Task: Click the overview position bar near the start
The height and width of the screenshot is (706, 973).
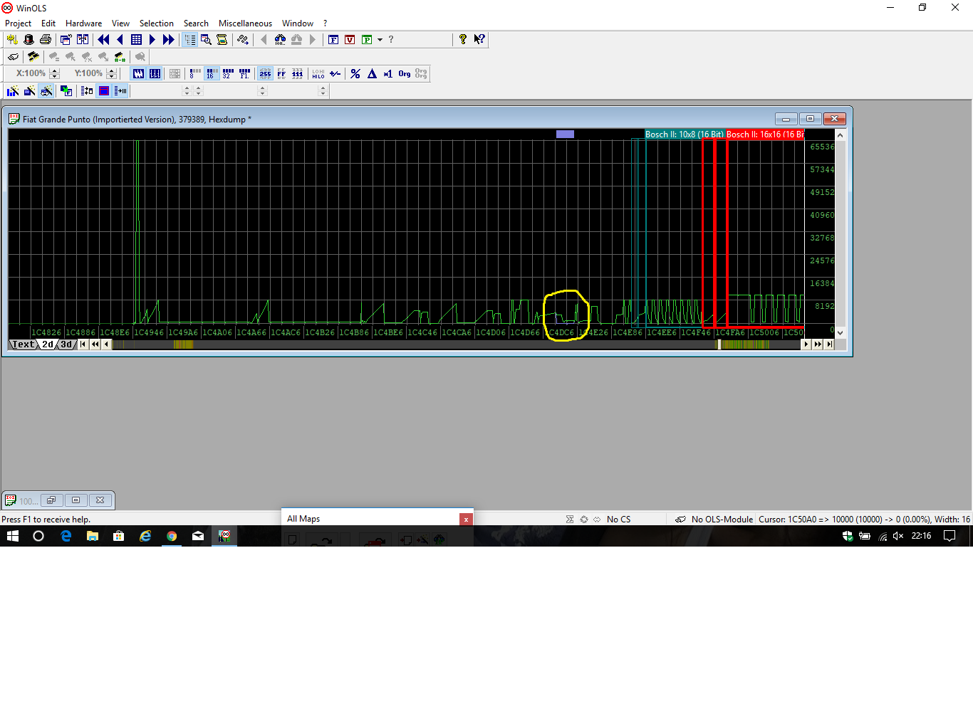Action: tap(183, 344)
